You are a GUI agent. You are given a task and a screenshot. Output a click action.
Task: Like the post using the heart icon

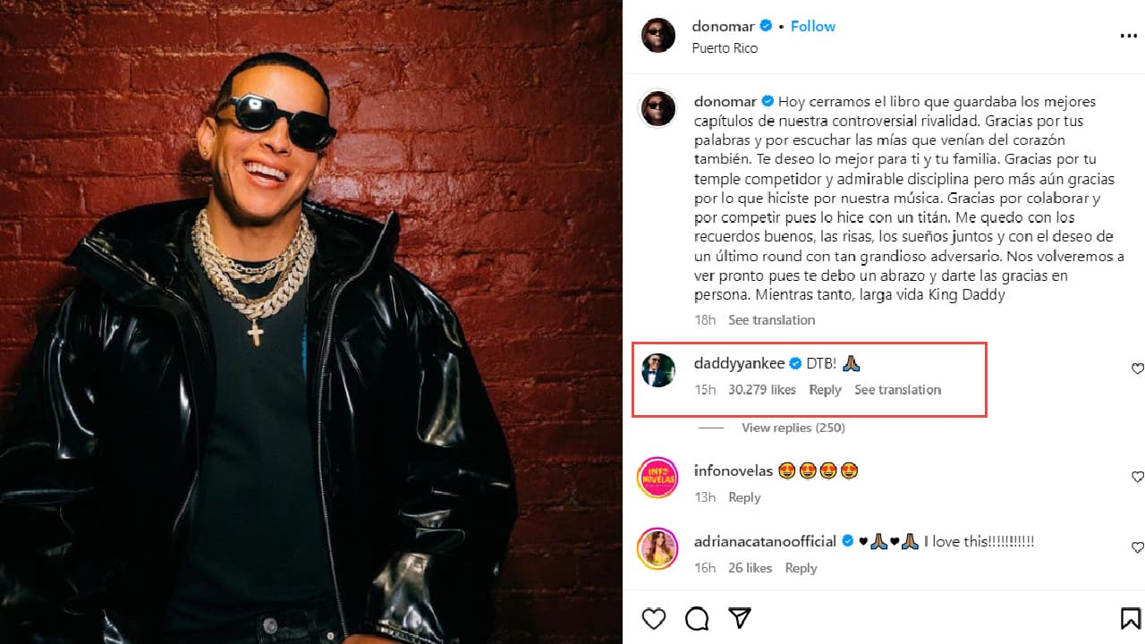tap(654, 618)
